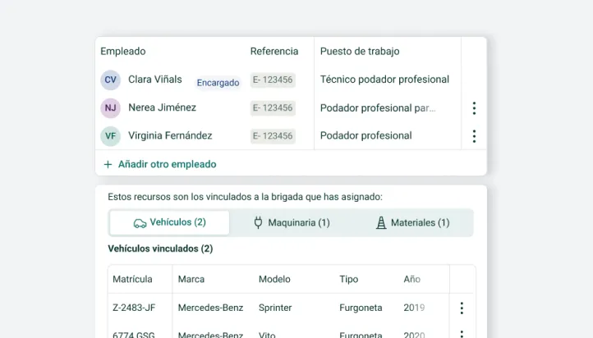Open options menu for Z-2483-JF vehicle
The height and width of the screenshot is (338, 593).
(462, 308)
